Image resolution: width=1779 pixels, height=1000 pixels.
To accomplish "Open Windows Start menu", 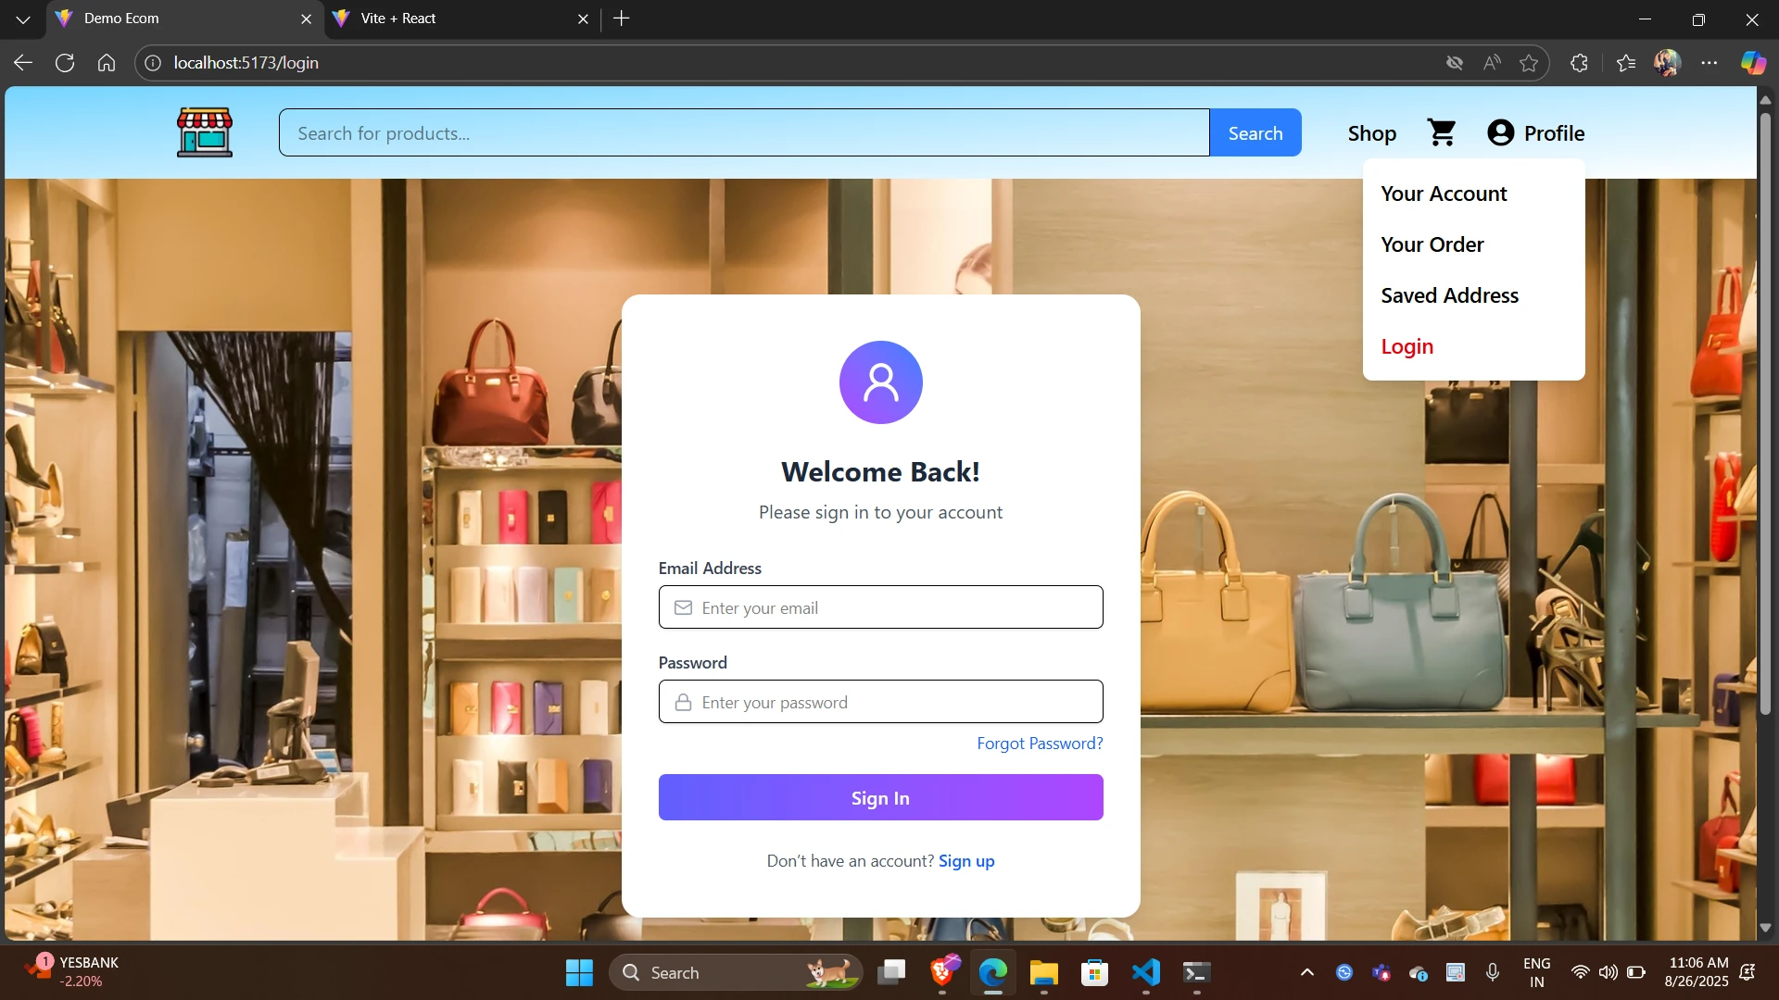I will click(x=579, y=972).
